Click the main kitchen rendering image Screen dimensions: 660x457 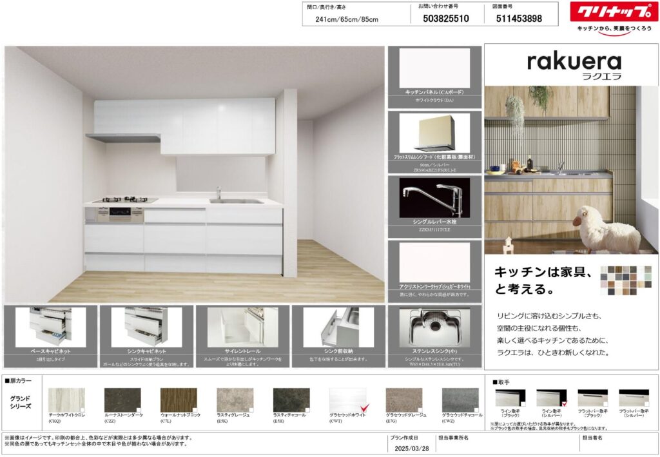pos(193,174)
